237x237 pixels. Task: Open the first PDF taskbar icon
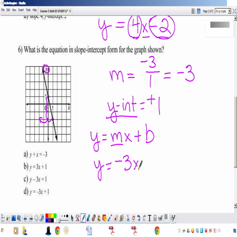[112, 231]
